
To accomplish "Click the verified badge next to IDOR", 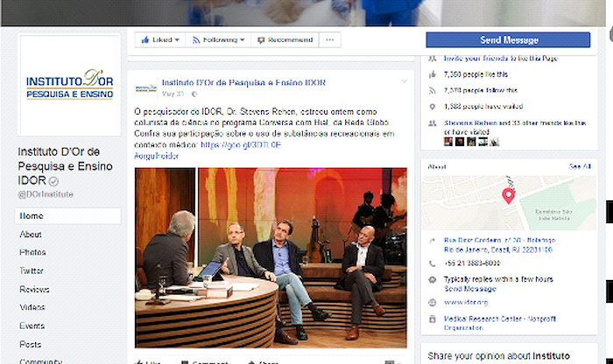I will 53,181.
